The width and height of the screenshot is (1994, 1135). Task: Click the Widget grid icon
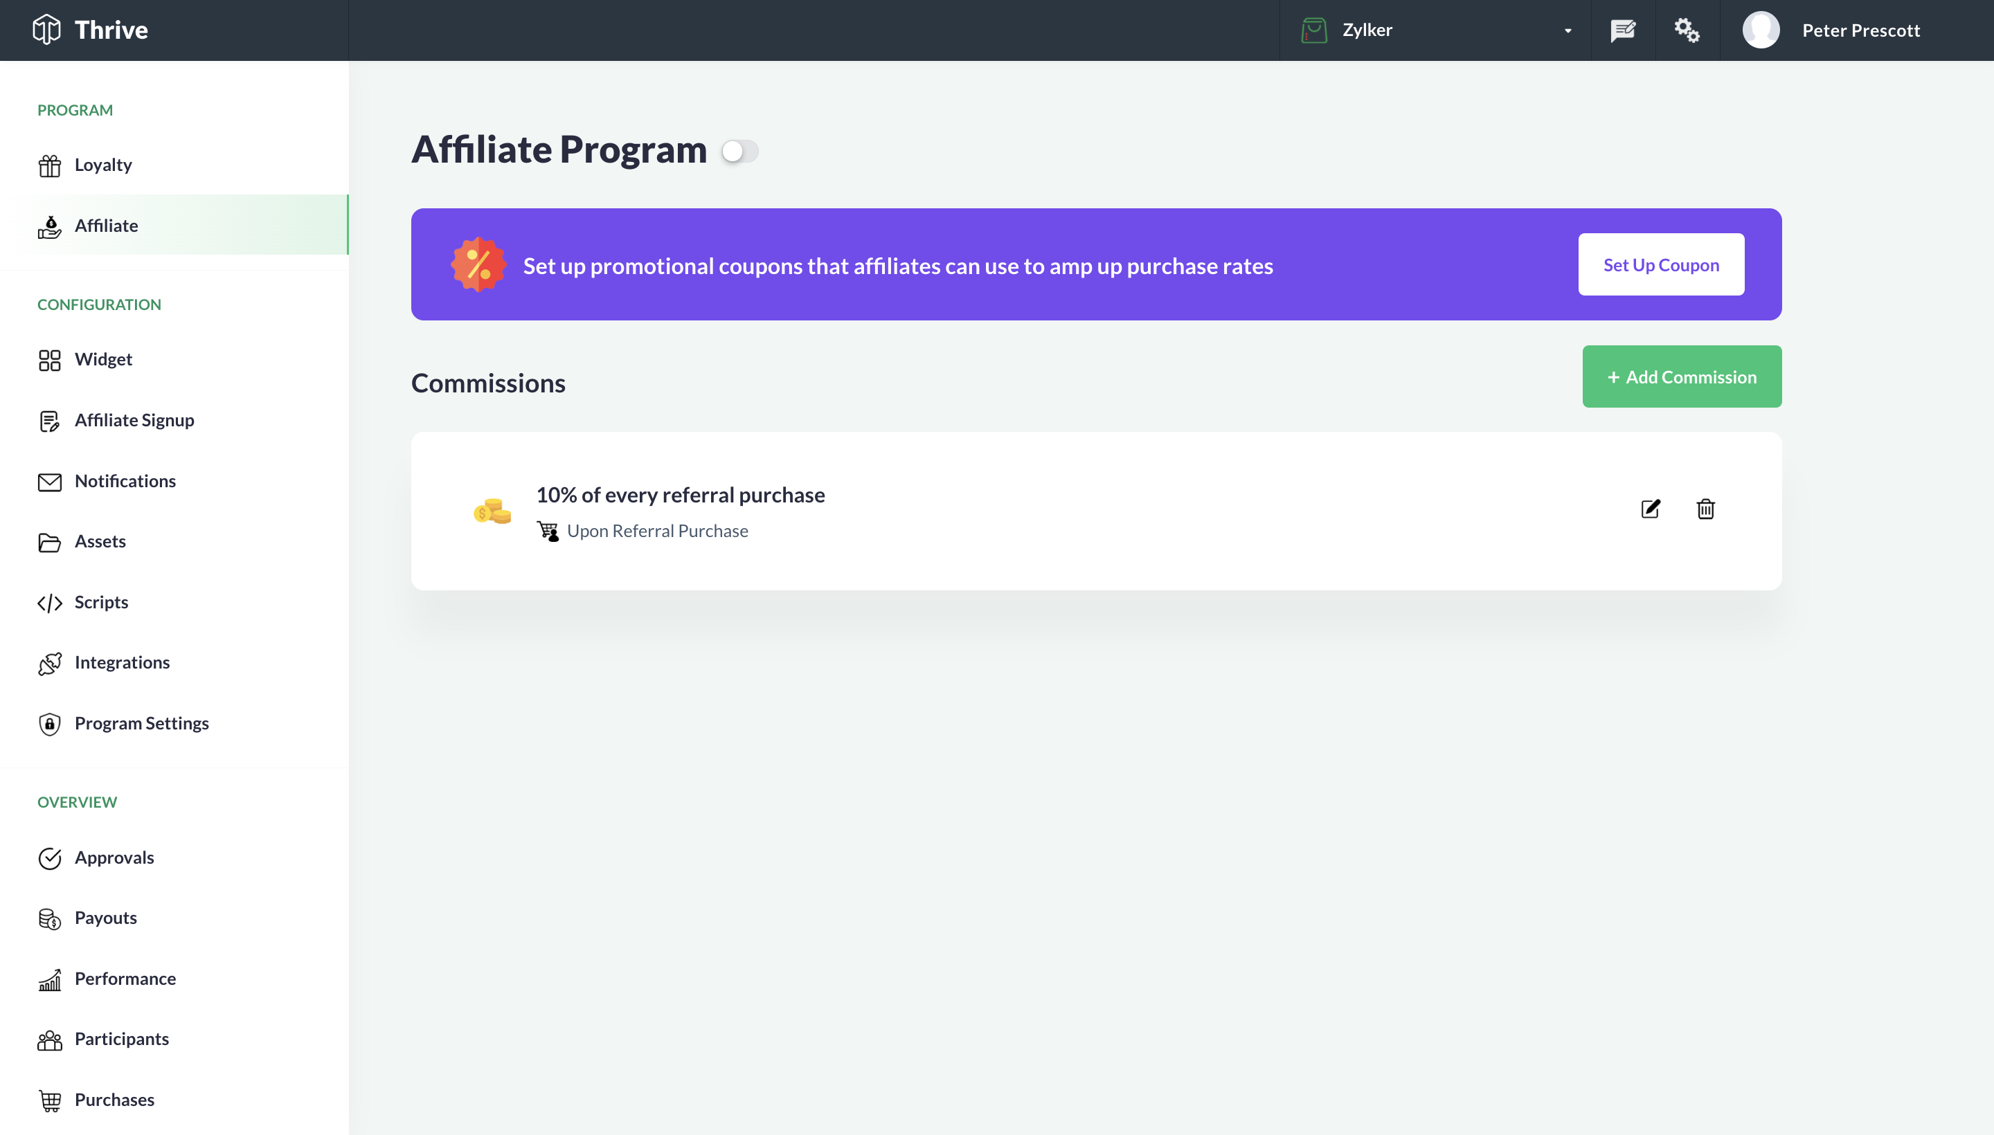(49, 359)
